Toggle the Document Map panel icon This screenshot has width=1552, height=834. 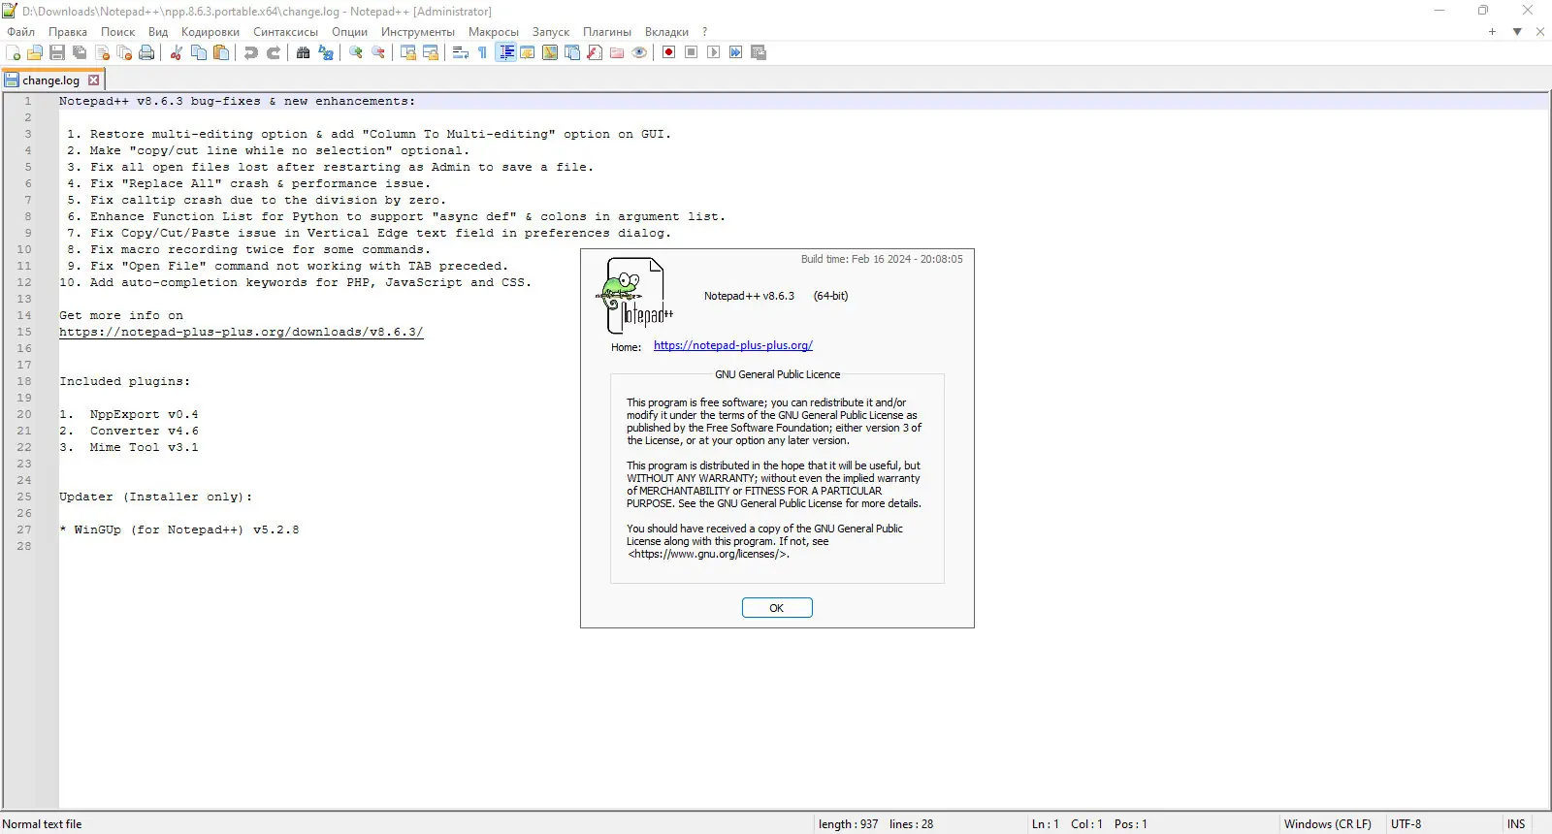pyautogui.click(x=550, y=52)
